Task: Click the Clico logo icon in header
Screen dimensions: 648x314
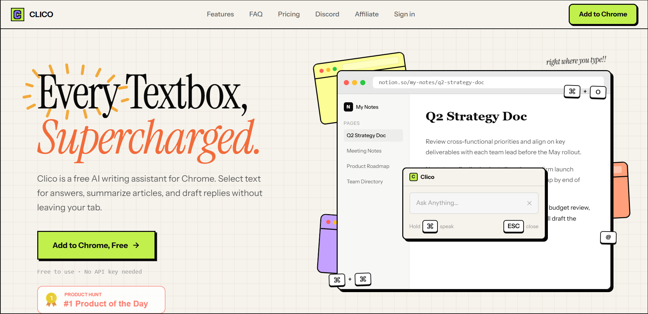Action: (17, 14)
